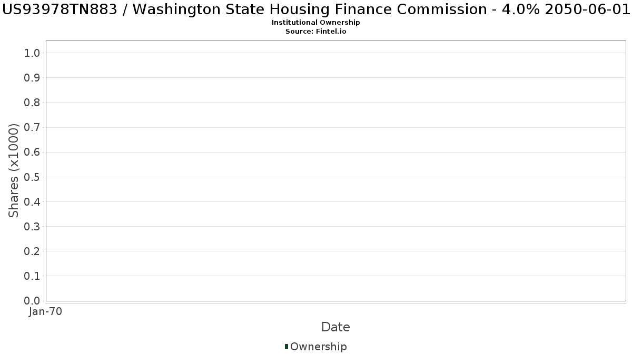Viewport: 632px width, 355px height.
Task: Click the 0.1 y-axis tick label
Action: tap(32, 276)
